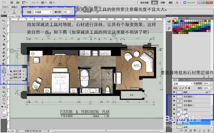Switch to the 基本功能 workspace
The image size is (214, 133).
coord(144,3)
